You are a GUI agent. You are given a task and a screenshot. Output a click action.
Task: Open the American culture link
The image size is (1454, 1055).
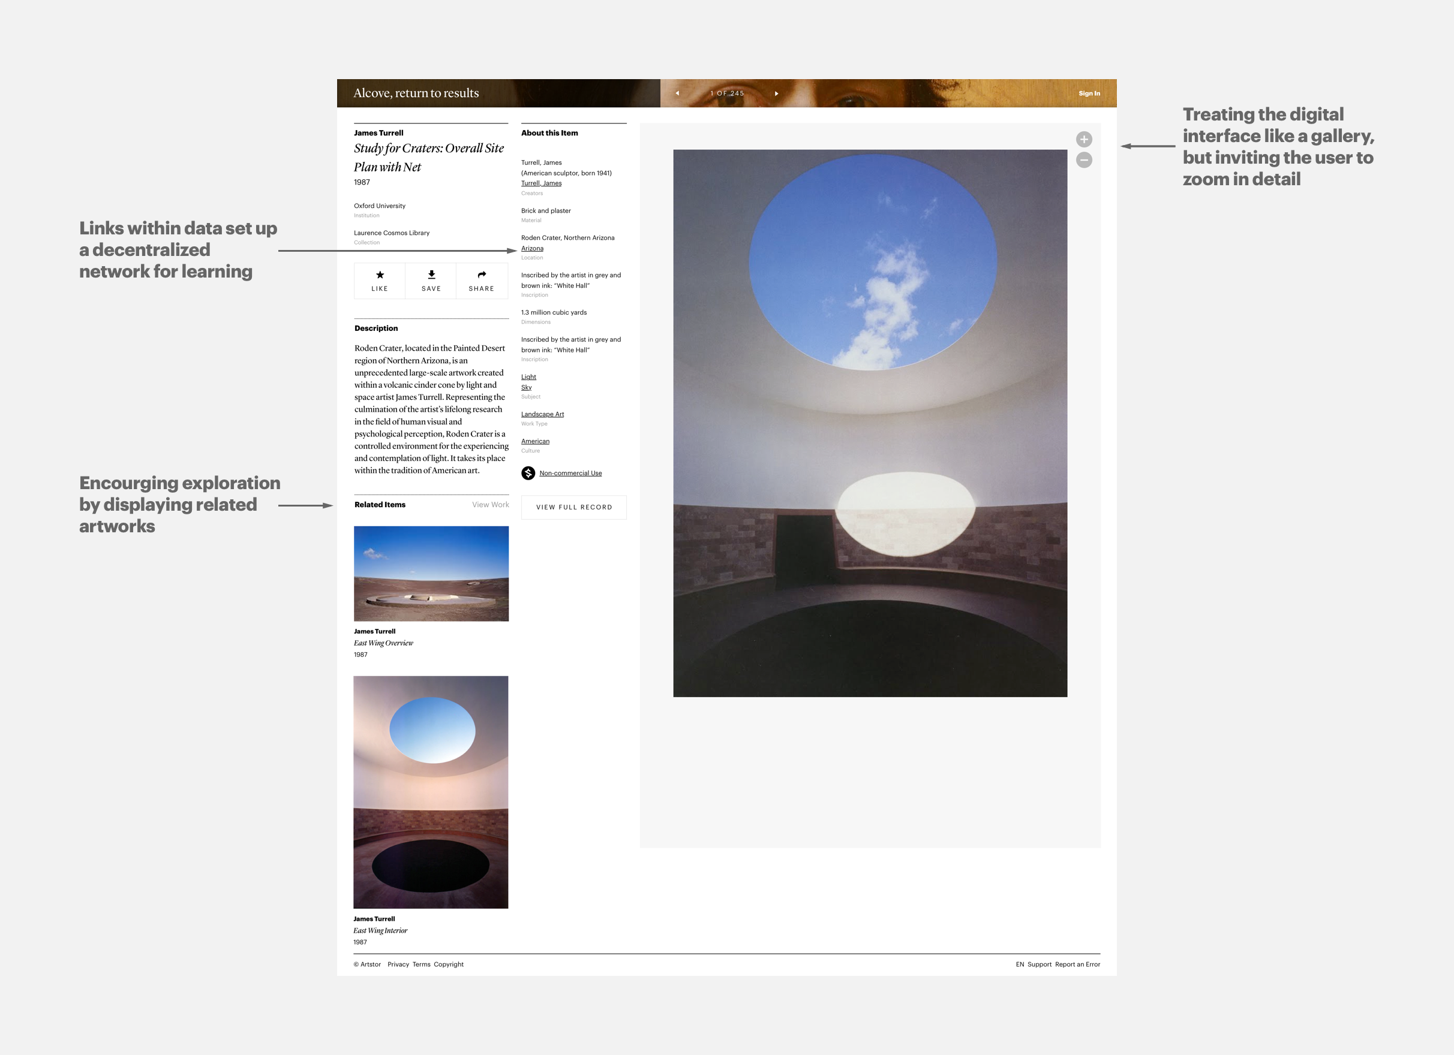tap(535, 441)
